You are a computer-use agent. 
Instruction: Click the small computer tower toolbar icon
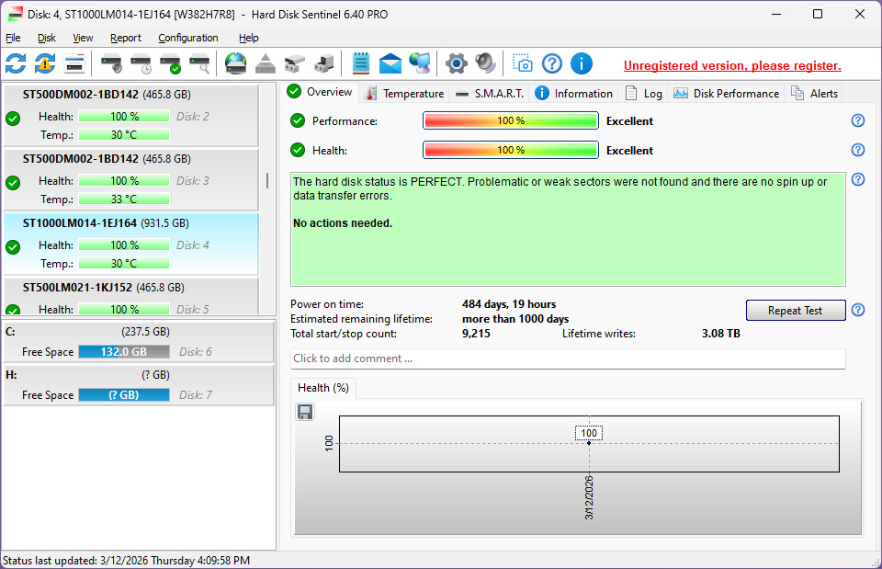pos(323,63)
